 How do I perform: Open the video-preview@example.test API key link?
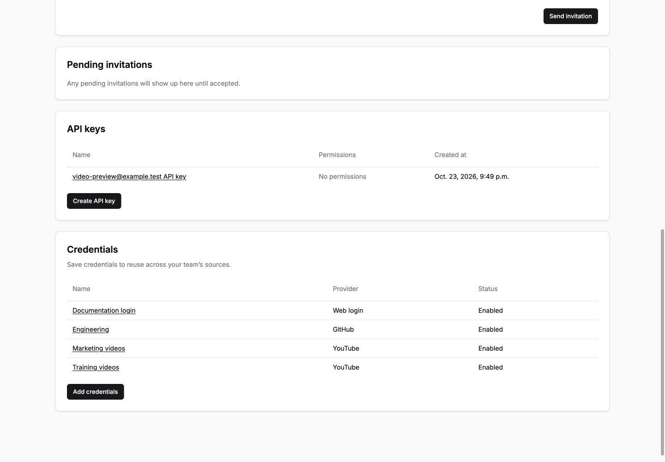[x=129, y=176]
